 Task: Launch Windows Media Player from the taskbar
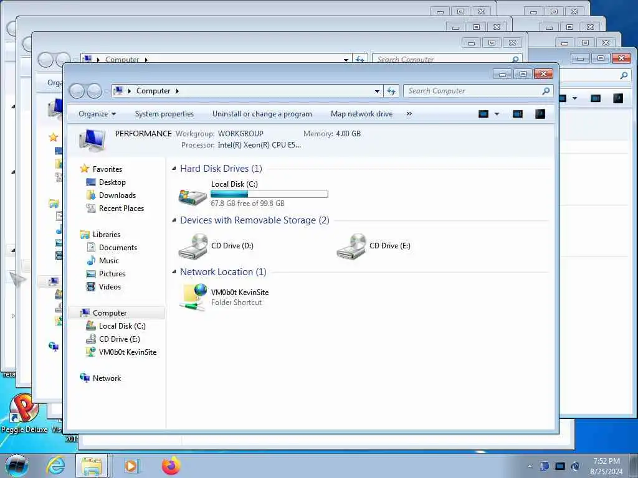point(131,466)
